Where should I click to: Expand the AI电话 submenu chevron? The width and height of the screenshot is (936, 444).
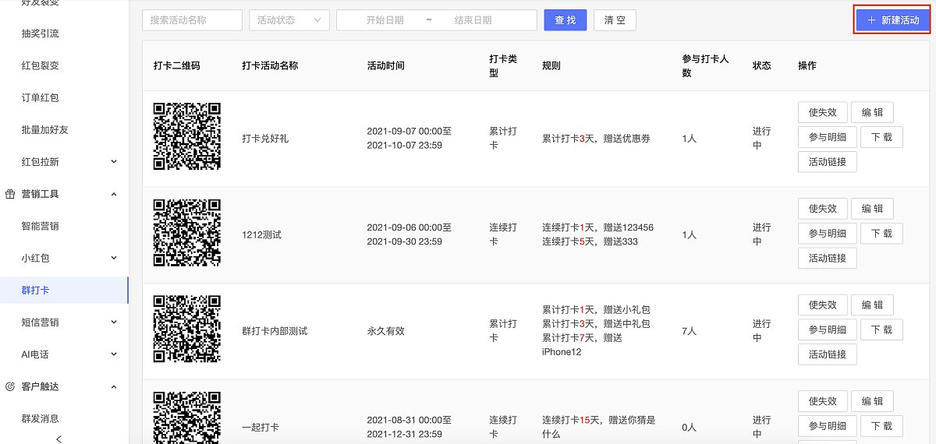tap(114, 354)
